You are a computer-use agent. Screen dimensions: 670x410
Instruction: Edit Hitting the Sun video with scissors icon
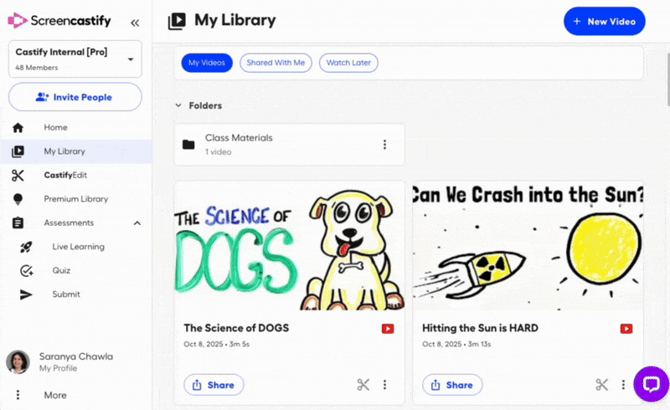pos(601,385)
